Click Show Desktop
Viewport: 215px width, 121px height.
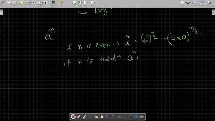pyautogui.click(x=202, y=3)
